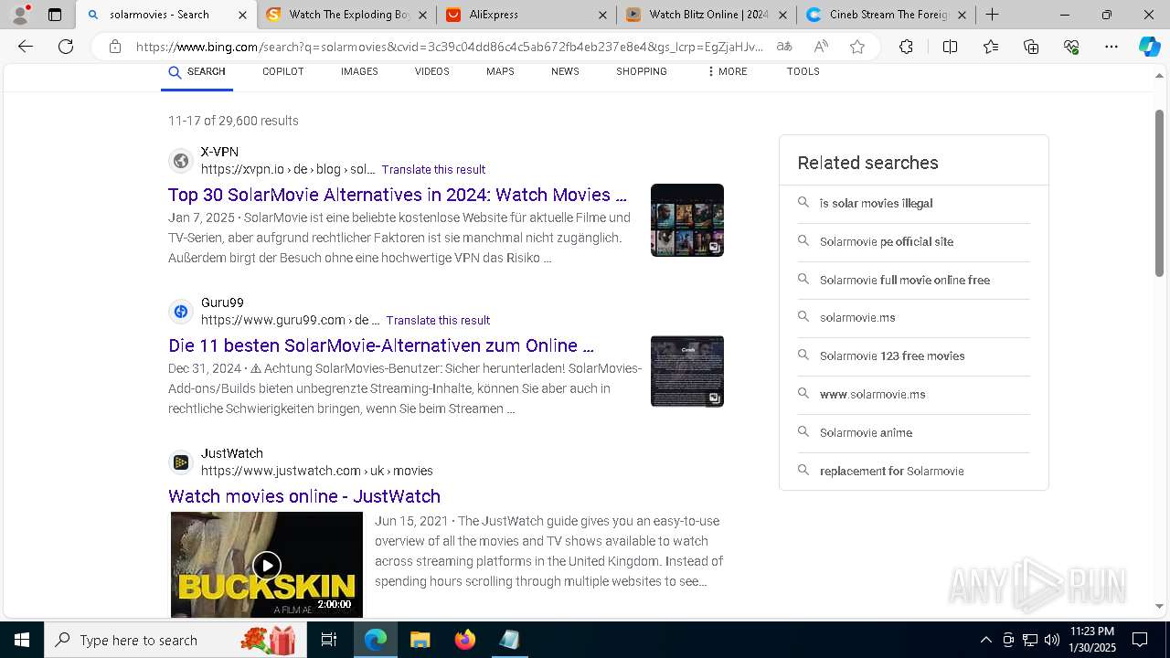Show hidden system tray icons
The height and width of the screenshot is (658, 1170).
click(985, 640)
